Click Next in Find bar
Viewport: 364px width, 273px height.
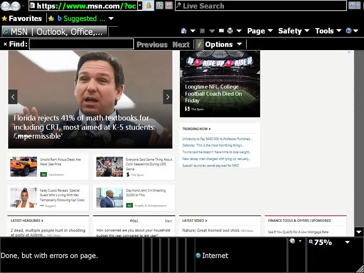pos(181,44)
